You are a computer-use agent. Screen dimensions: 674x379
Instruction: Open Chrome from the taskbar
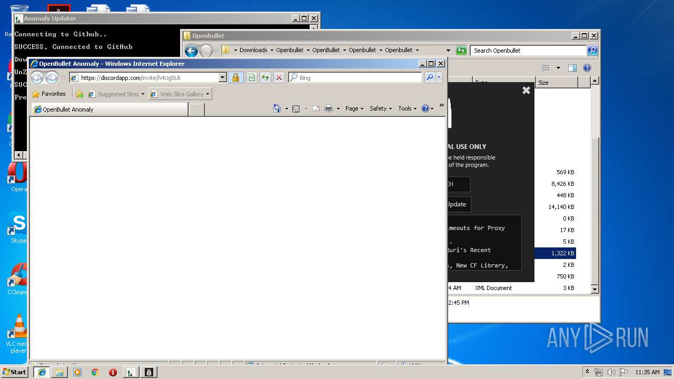click(x=95, y=372)
